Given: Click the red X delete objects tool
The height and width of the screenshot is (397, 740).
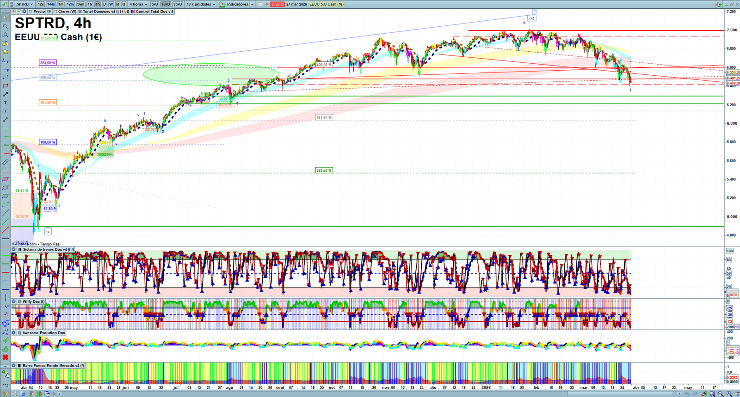Looking at the screenshot, I should 5,357.
